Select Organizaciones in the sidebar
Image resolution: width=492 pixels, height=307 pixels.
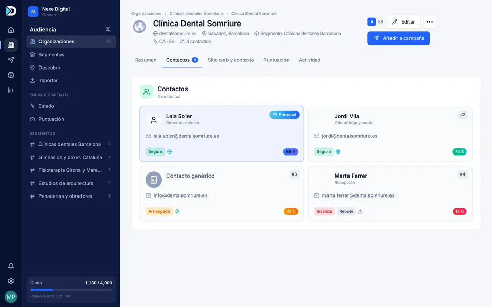(x=71, y=41)
